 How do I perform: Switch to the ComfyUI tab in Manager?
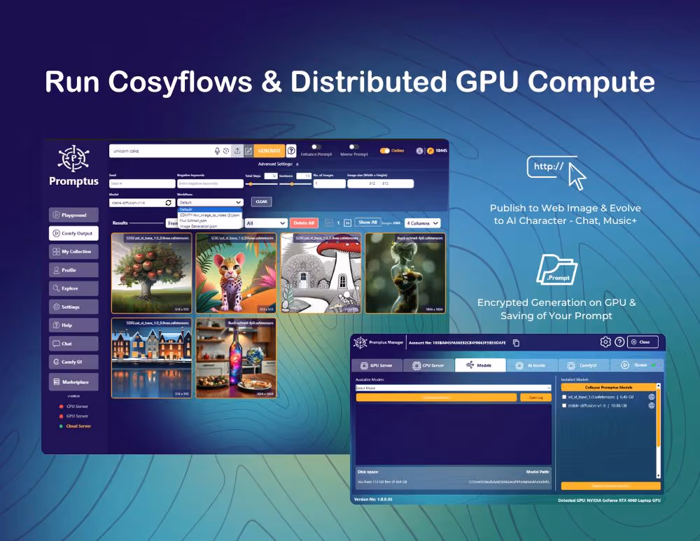point(584,365)
